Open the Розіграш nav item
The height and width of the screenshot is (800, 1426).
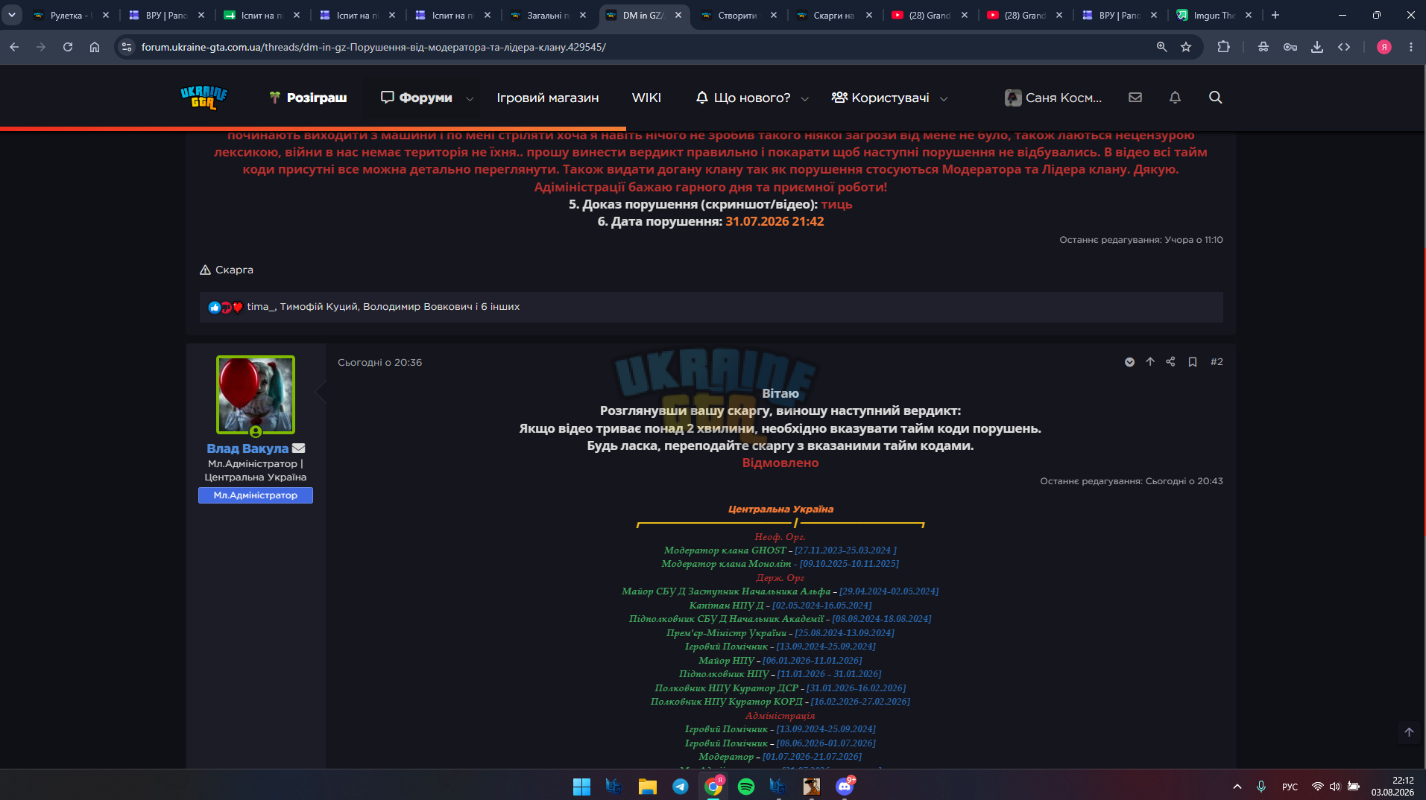tap(308, 98)
